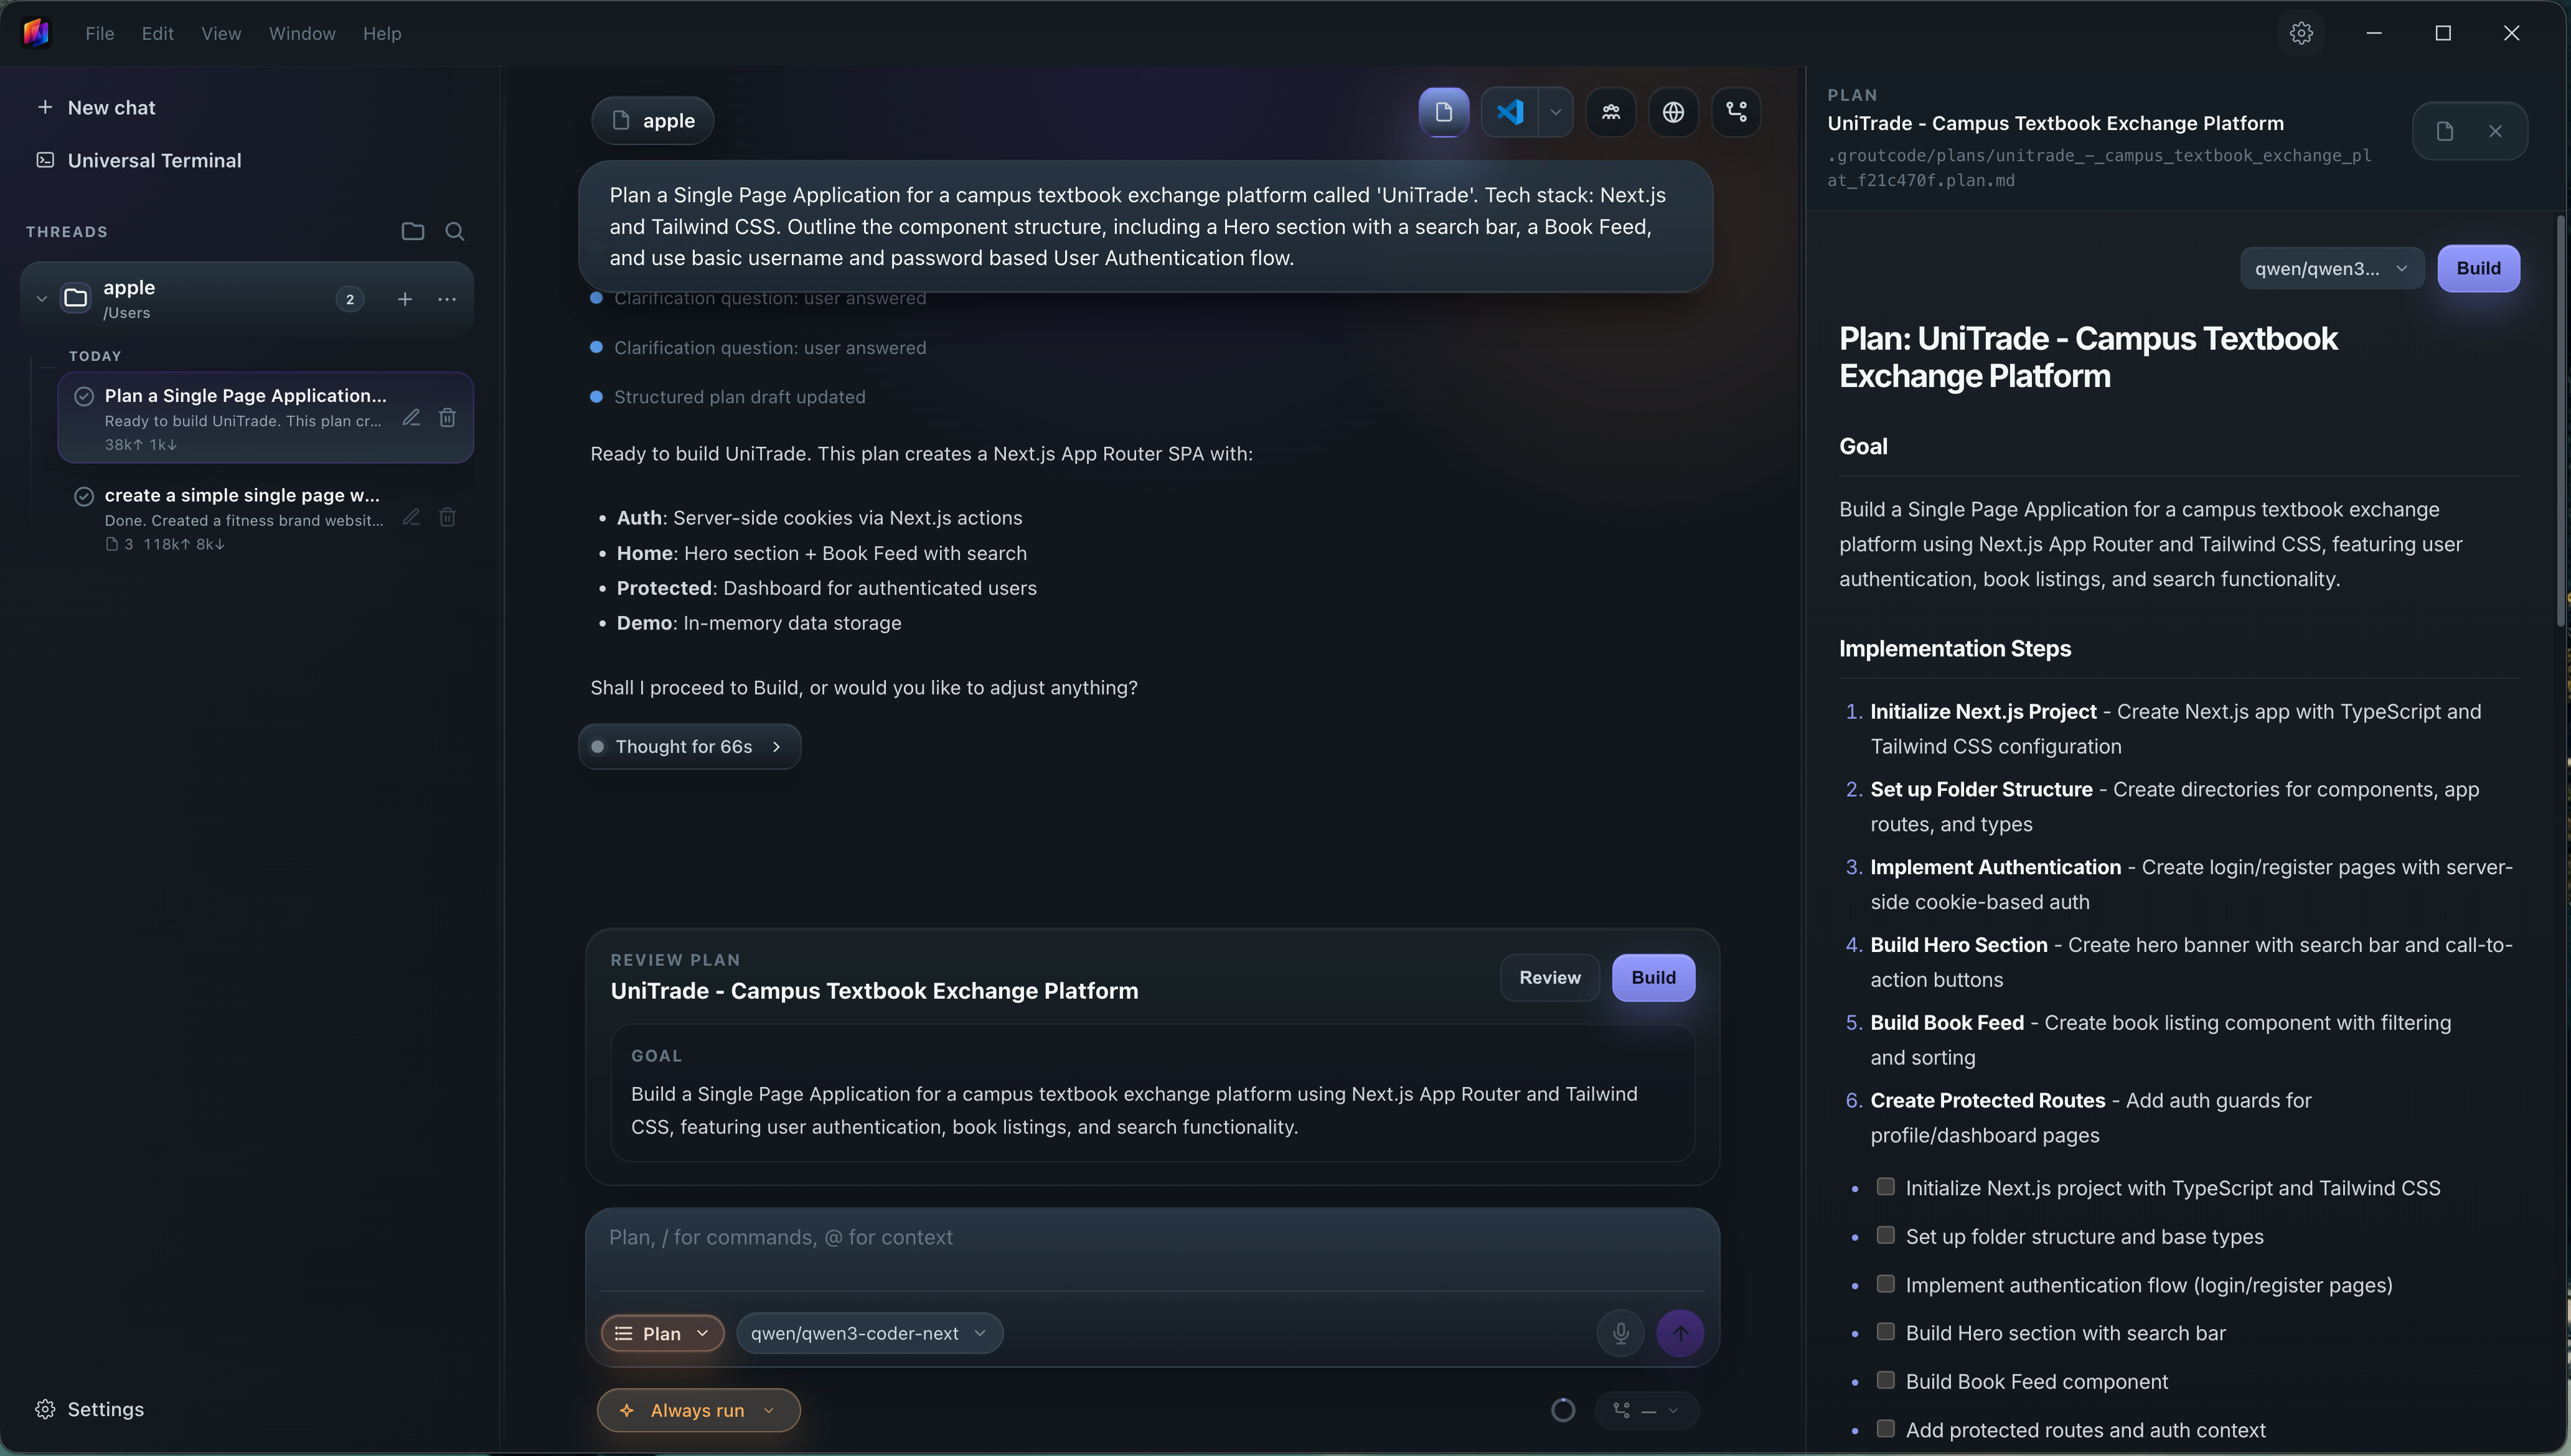The height and width of the screenshot is (1456, 2571).
Task: Open the 'Always run' dropdown
Action: pos(698,1410)
